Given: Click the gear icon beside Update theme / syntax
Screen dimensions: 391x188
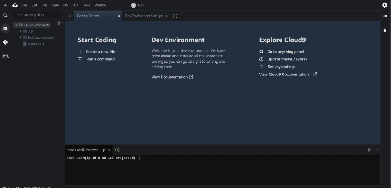Looking at the screenshot, I should point(261,59).
